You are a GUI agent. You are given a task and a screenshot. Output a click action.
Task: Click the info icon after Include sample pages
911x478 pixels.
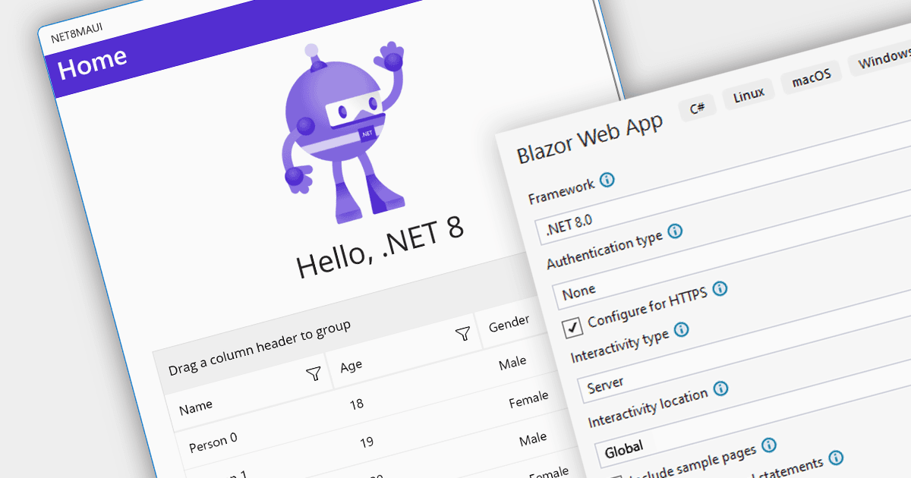768,445
